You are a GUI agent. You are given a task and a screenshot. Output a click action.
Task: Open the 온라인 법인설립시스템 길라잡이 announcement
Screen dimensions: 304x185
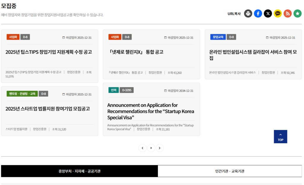253,55
